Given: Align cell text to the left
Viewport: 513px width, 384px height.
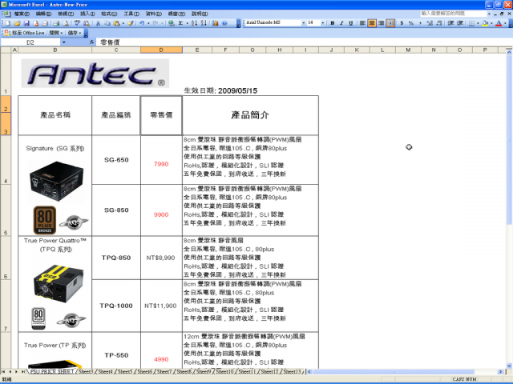Looking at the screenshot, I should pyautogui.click(x=362, y=23).
